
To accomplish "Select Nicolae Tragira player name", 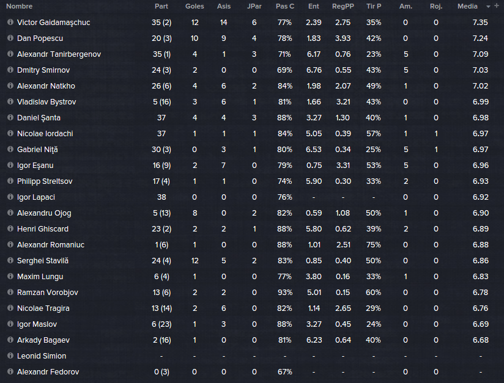I will pyautogui.click(x=43, y=308).
